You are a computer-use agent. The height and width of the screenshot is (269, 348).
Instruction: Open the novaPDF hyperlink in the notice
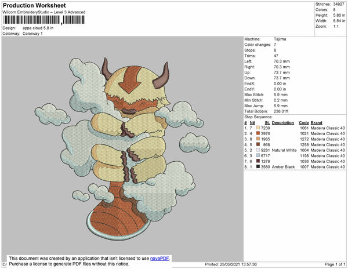[x=159, y=259]
